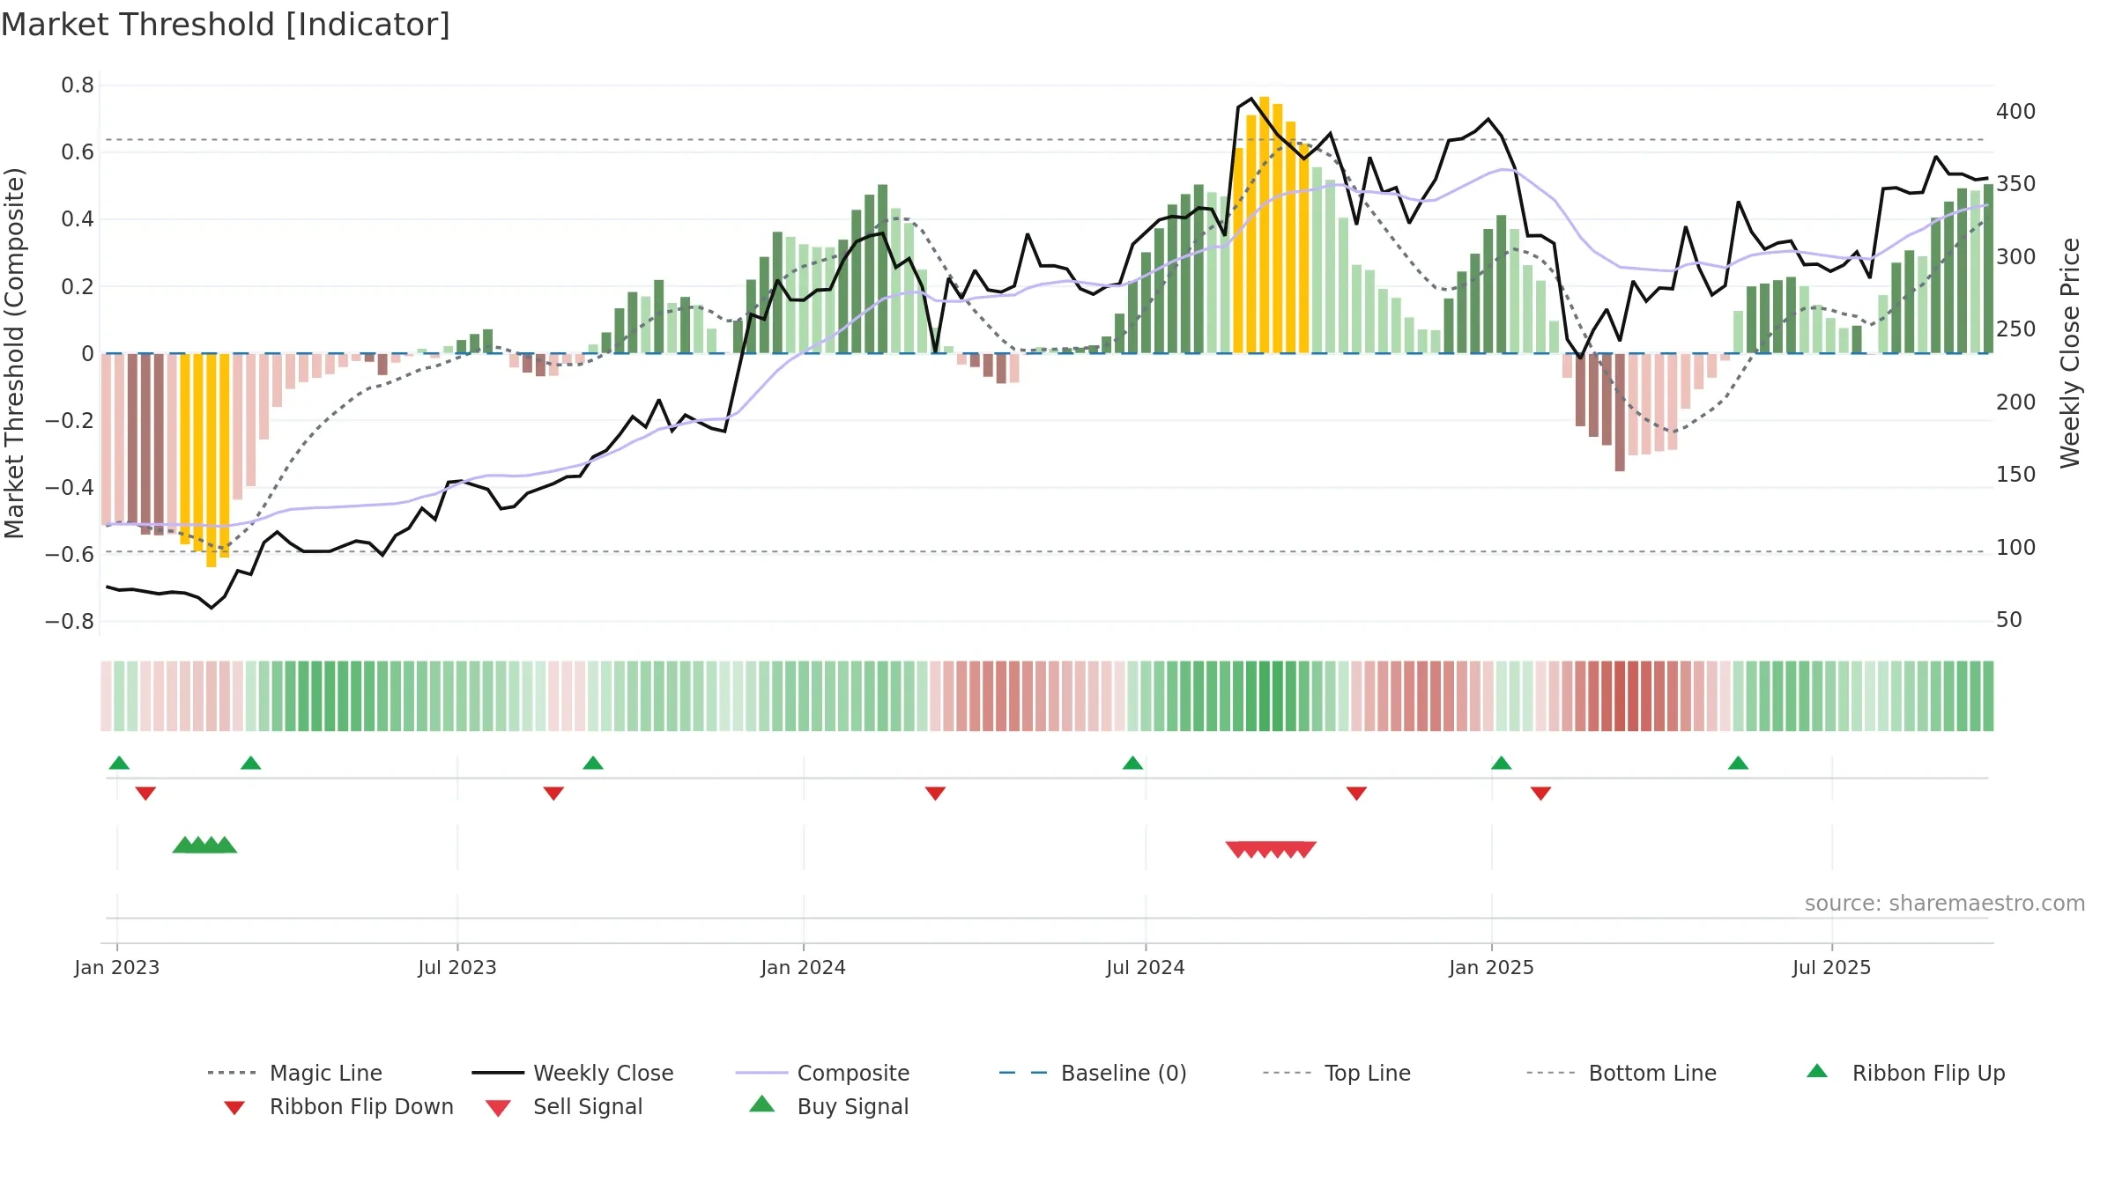Click the deepest red bar in early 2025
This screenshot has height=1189, width=2115.
tap(1620, 412)
